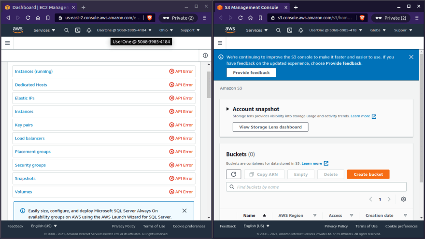Open a new tab in the S3 browser window

[x=296, y=7]
